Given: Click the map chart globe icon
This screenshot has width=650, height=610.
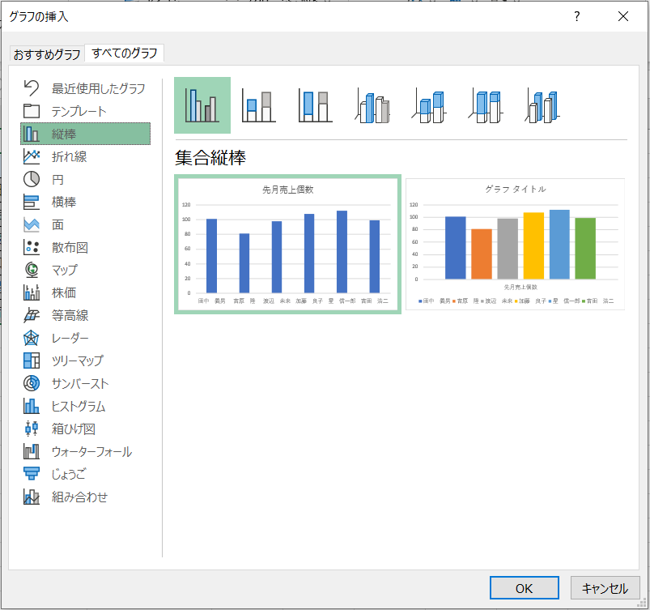Looking at the screenshot, I should [32, 270].
